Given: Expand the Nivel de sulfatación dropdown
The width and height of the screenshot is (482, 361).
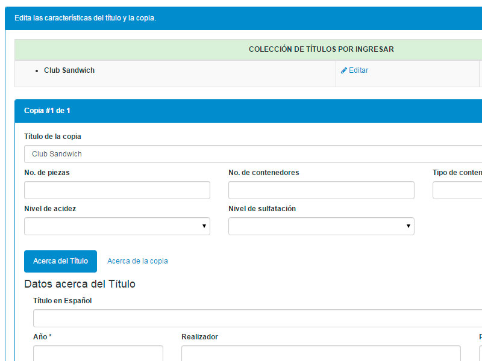Looking at the screenshot, I should 321,226.
